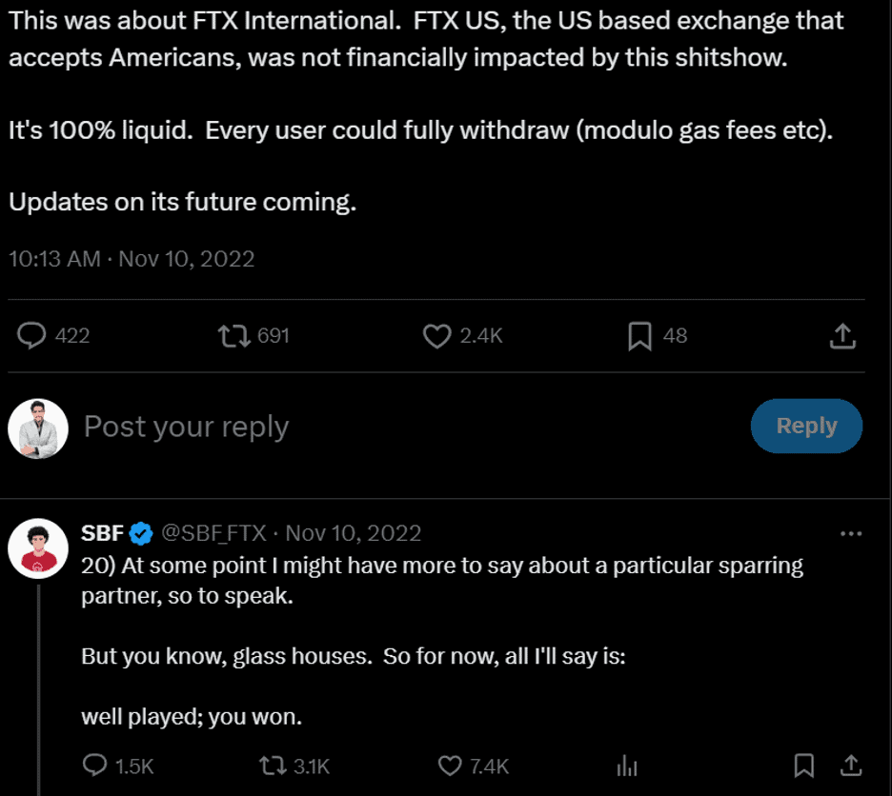Like tweet 20 with 7.4K likes
The image size is (892, 796).
pos(450,766)
